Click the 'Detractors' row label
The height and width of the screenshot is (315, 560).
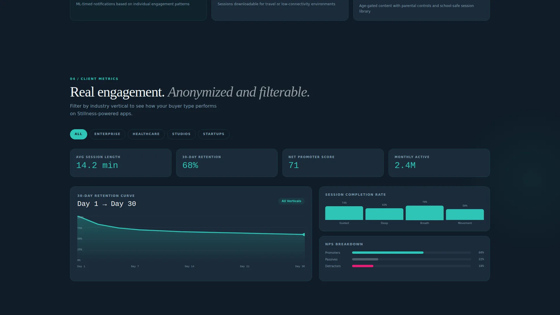pos(333,266)
